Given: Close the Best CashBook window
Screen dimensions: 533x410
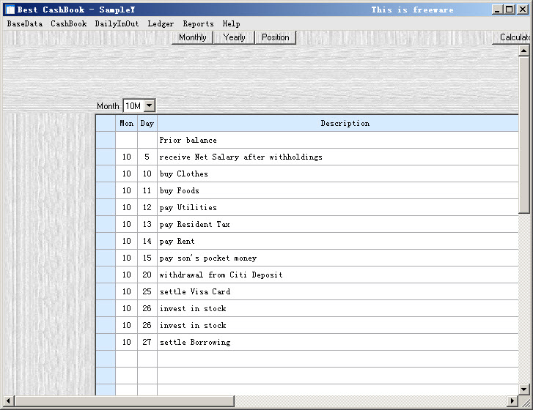Looking at the screenshot, I should tap(523, 10).
